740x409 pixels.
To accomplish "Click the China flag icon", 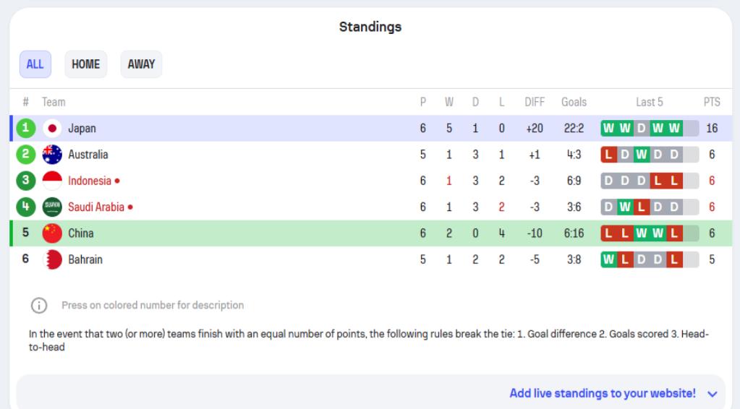I will (52, 233).
